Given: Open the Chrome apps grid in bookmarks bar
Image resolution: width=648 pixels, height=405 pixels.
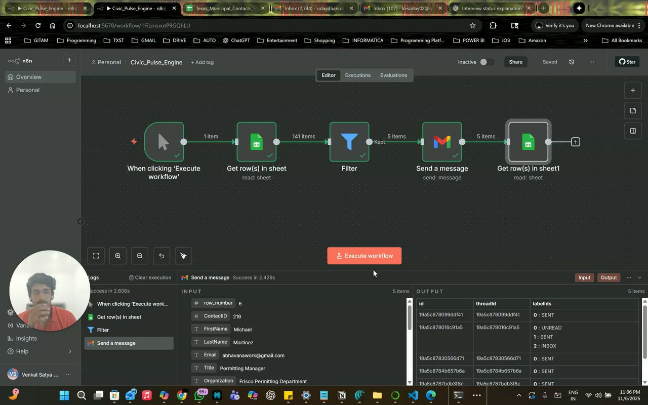Looking at the screenshot, I should pos(8,40).
